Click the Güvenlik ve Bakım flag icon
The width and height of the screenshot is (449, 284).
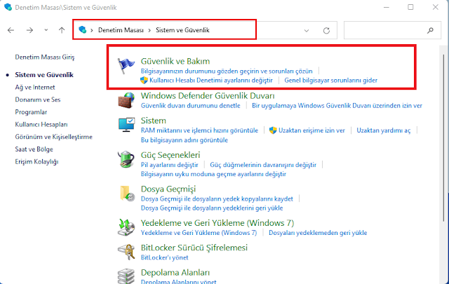click(126, 65)
